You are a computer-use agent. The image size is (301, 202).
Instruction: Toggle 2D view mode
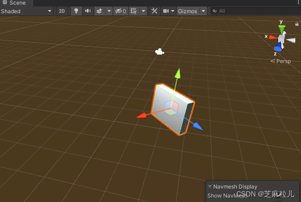(x=62, y=11)
